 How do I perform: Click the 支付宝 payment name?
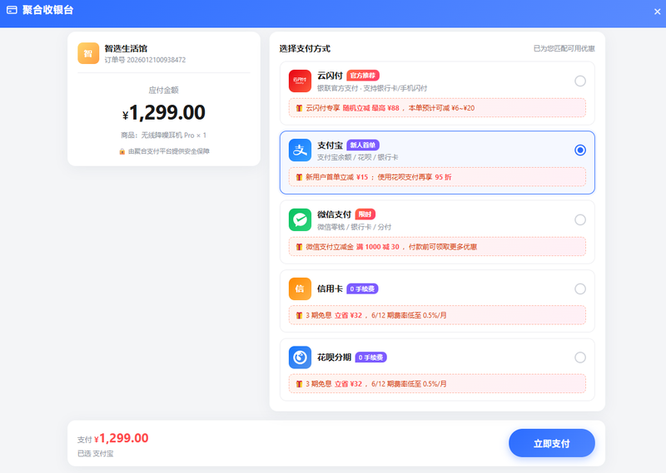(330, 145)
